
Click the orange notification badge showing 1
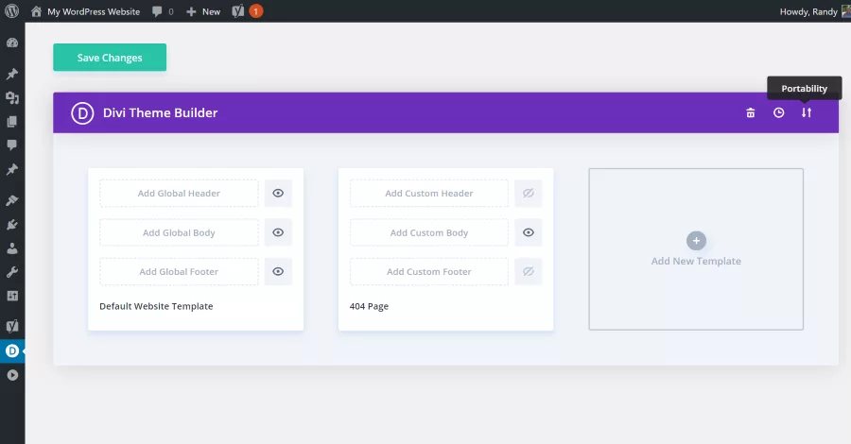coord(256,11)
